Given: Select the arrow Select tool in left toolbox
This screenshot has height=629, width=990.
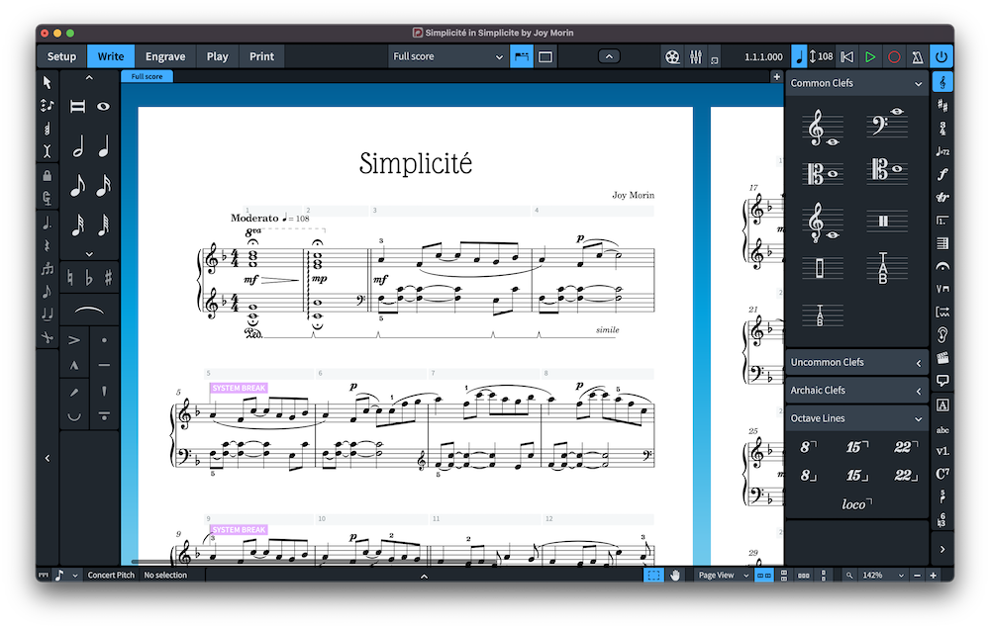Looking at the screenshot, I should (x=48, y=82).
